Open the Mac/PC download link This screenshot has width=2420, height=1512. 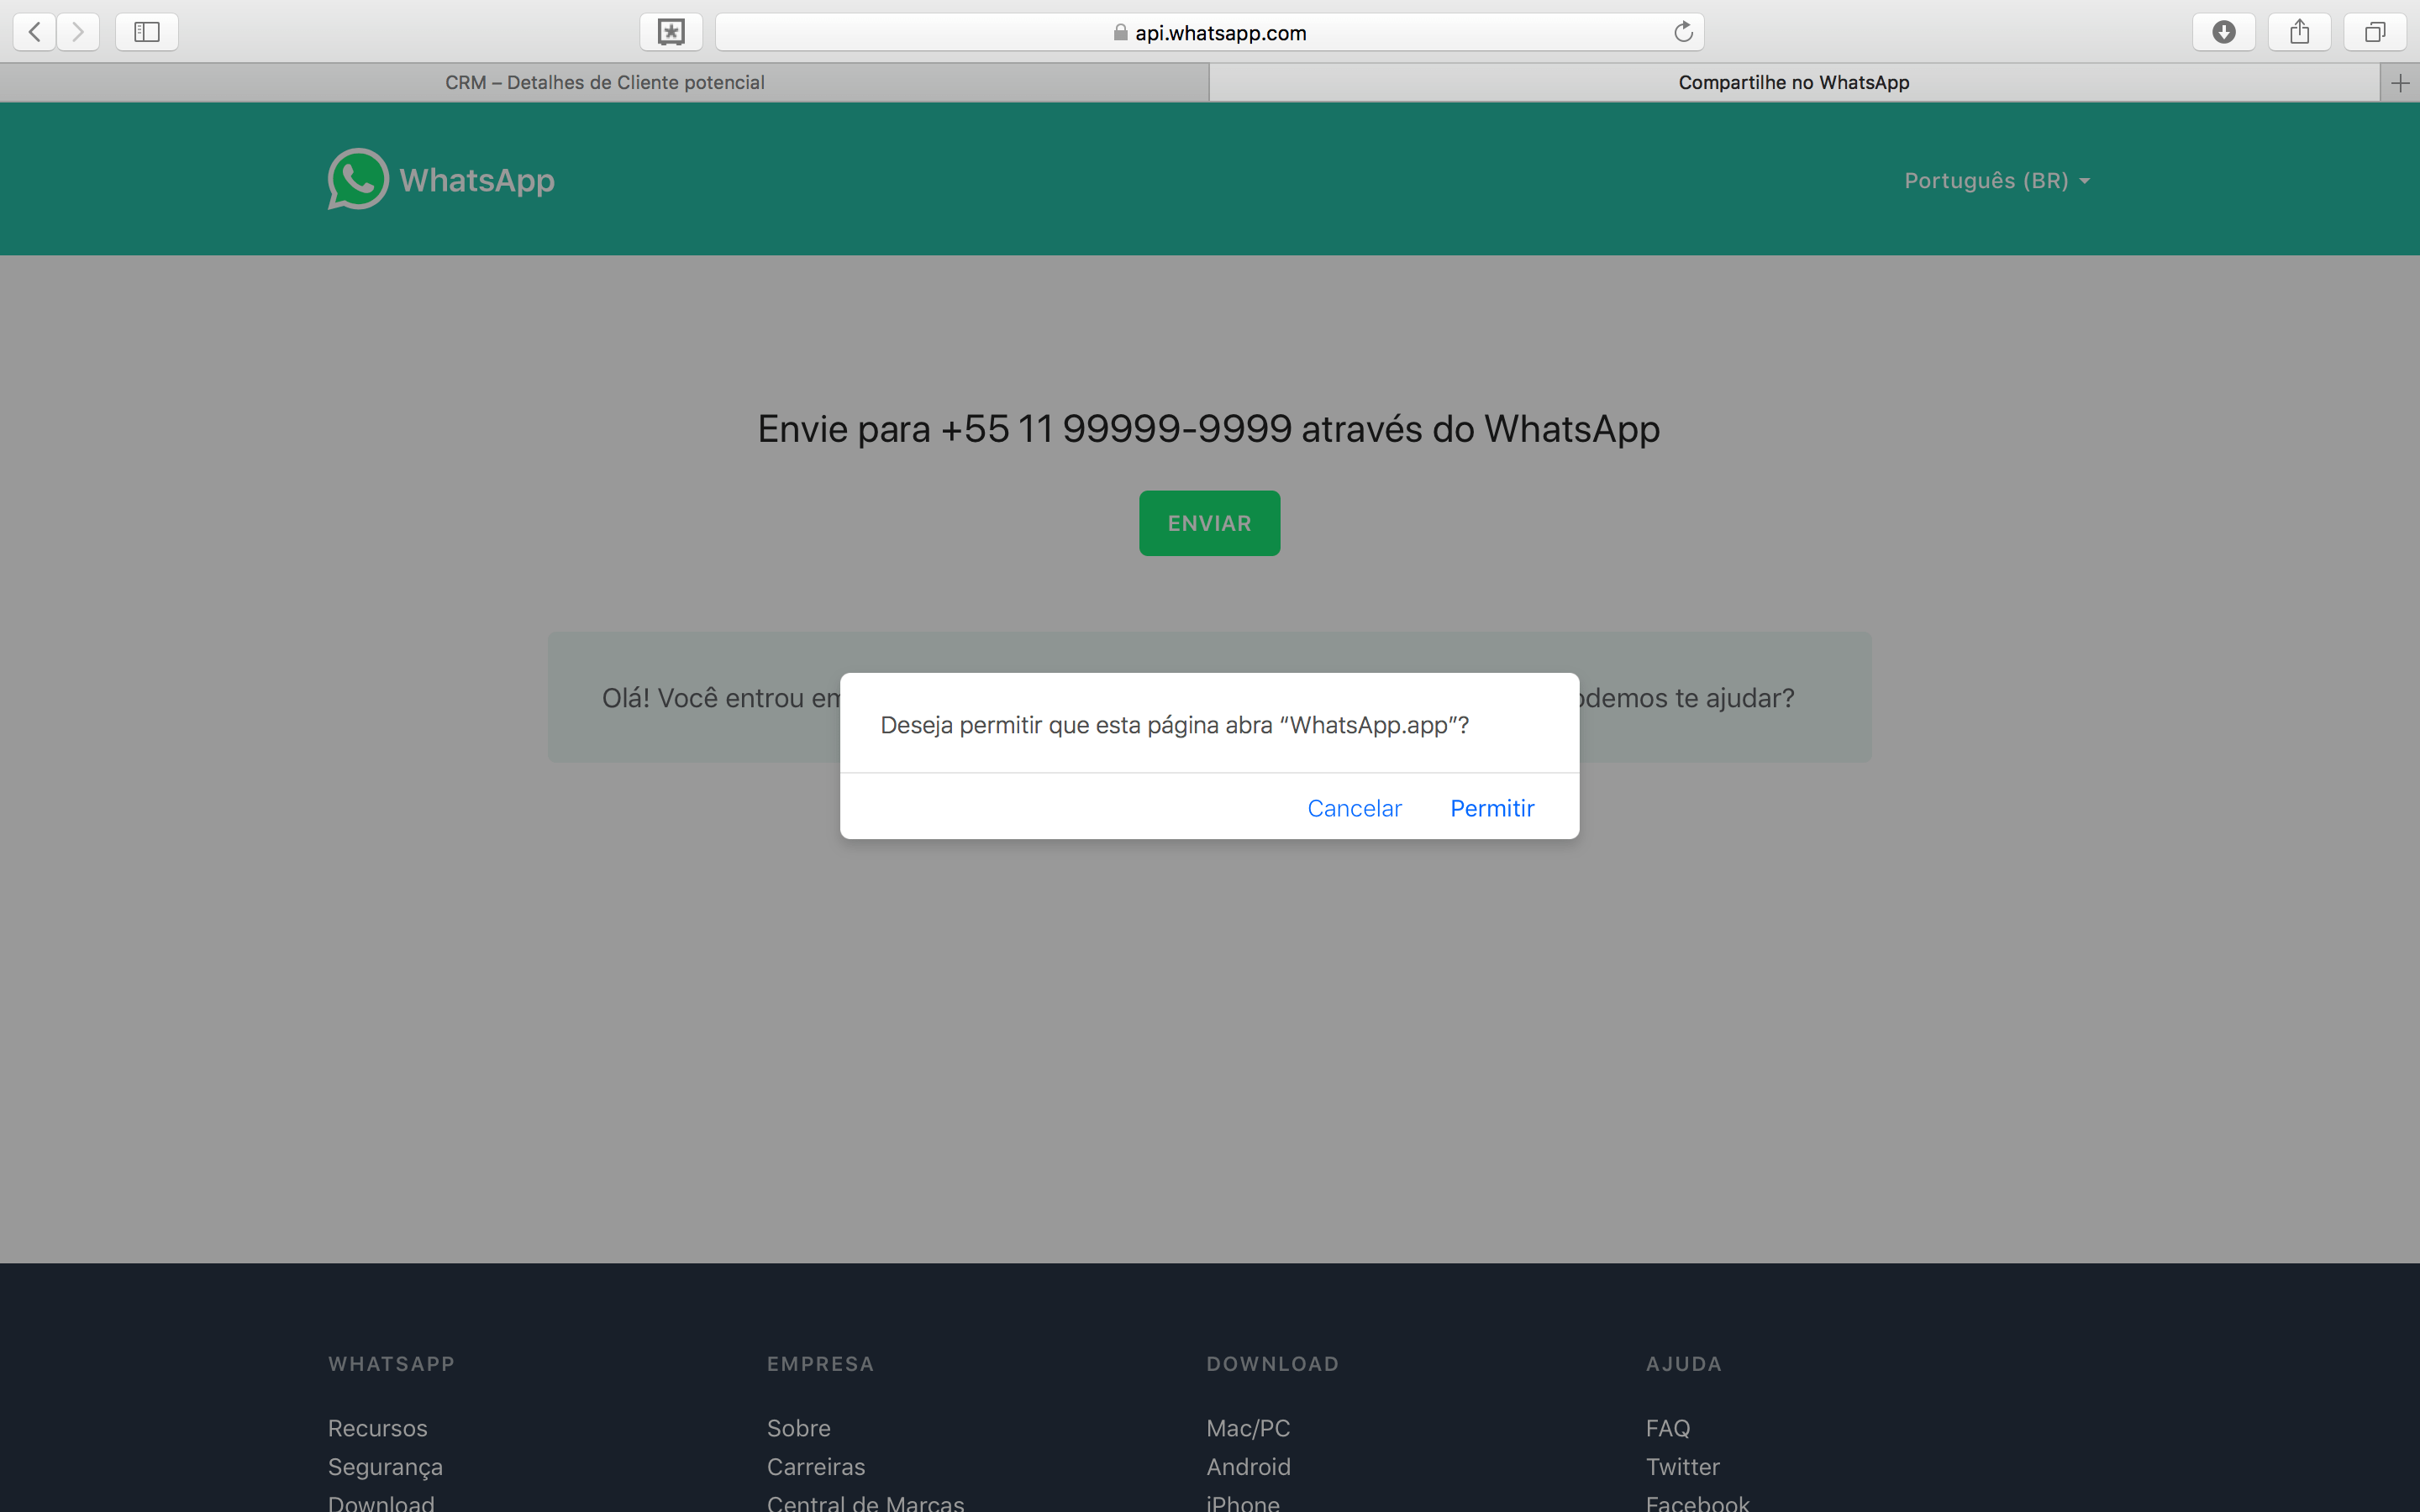1247,1428
